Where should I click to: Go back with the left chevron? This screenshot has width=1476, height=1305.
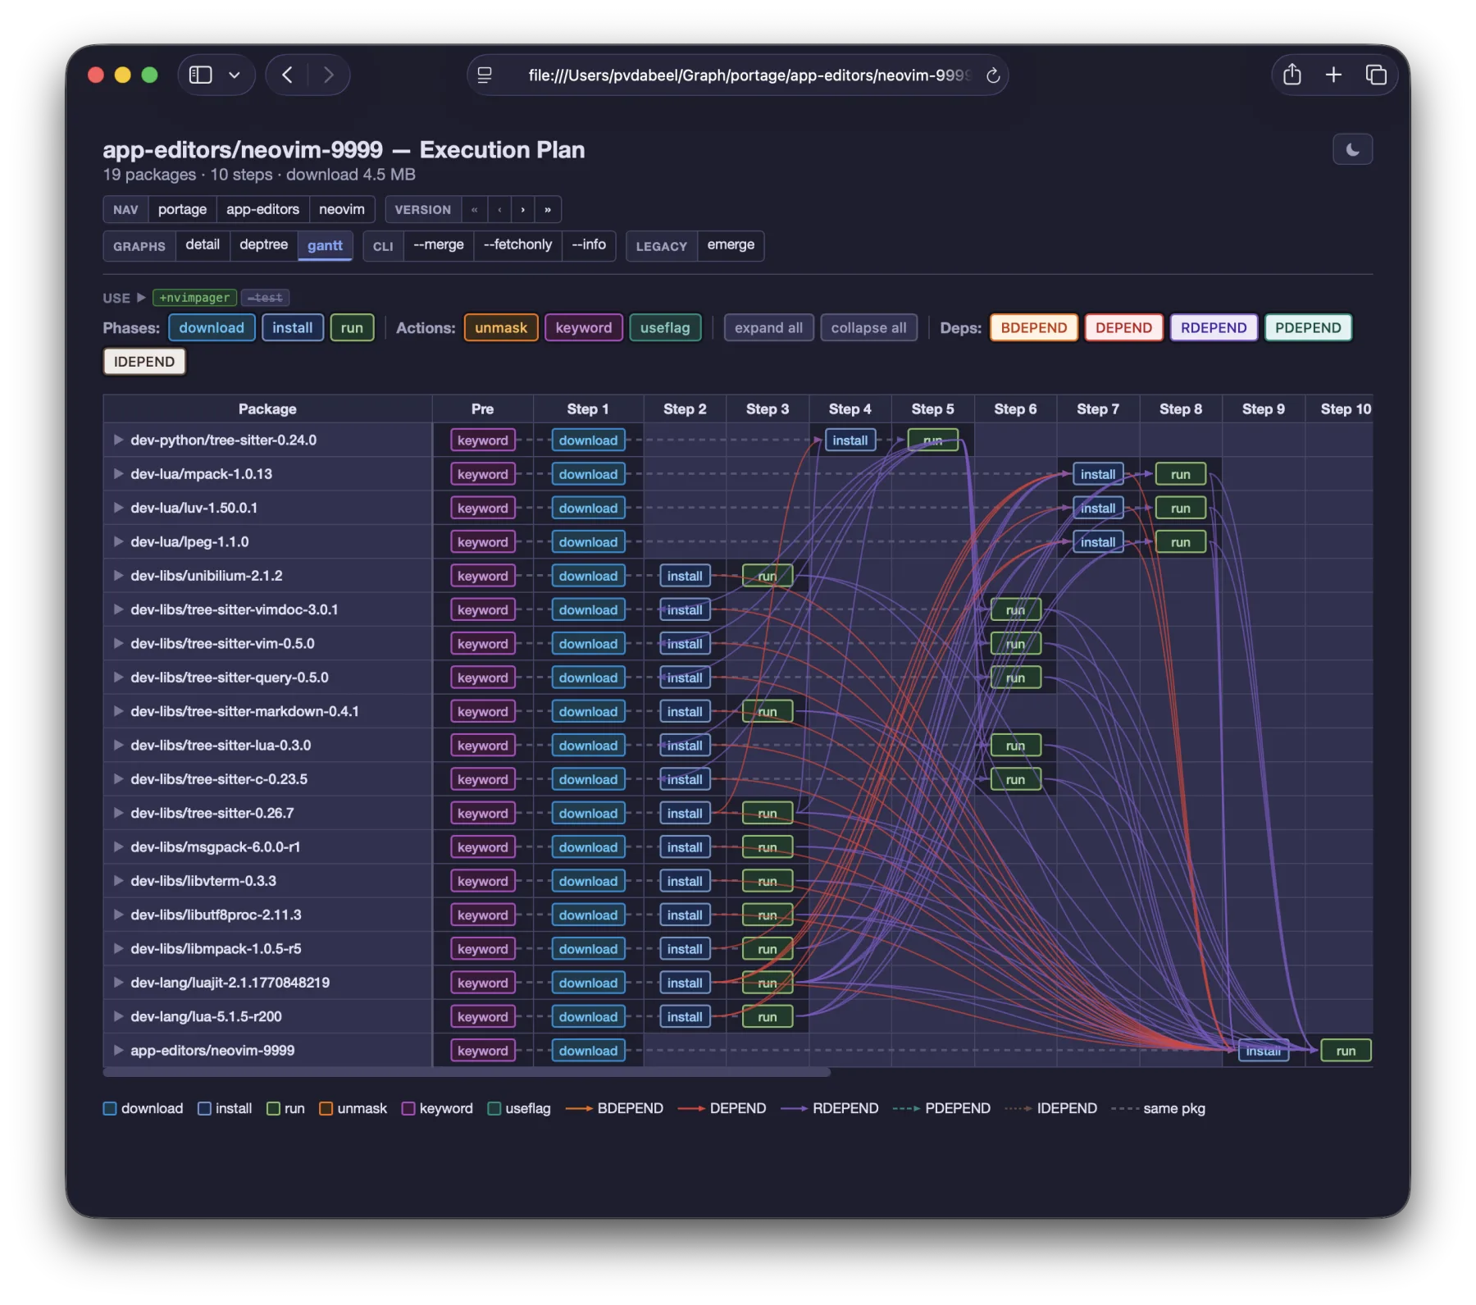pos(287,75)
